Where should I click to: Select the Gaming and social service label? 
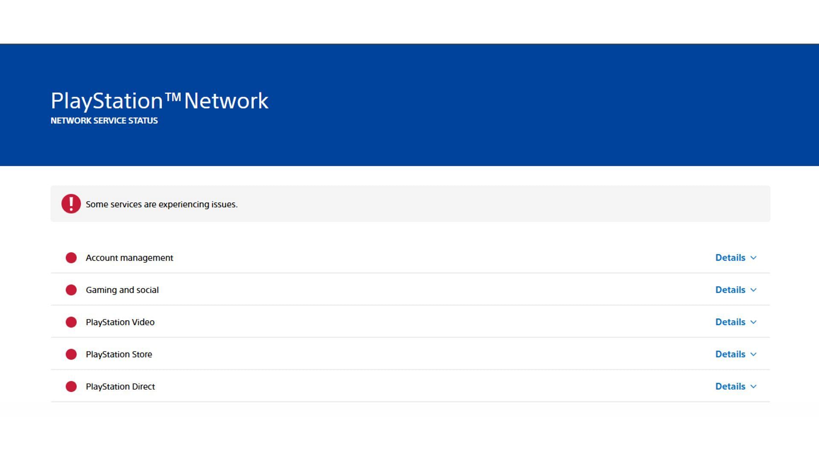[x=122, y=290]
